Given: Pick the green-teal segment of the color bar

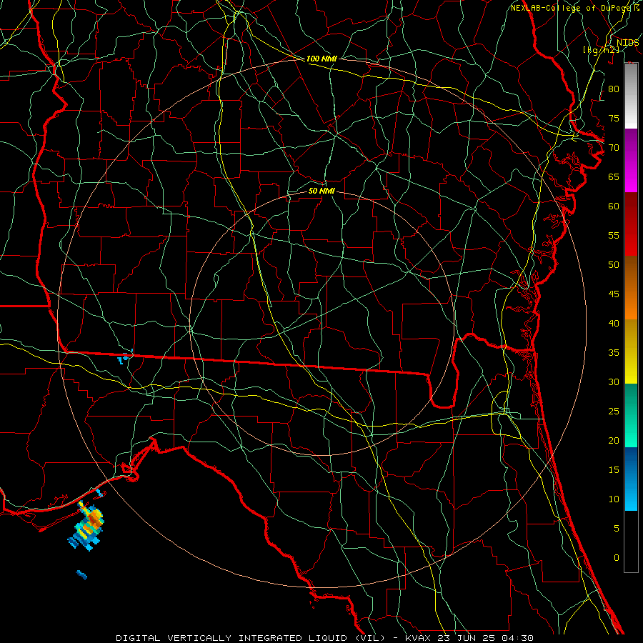Looking at the screenshot, I should tap(631, 415).
